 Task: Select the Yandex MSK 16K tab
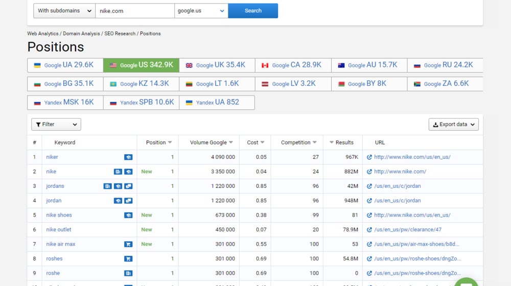point(65,102)
